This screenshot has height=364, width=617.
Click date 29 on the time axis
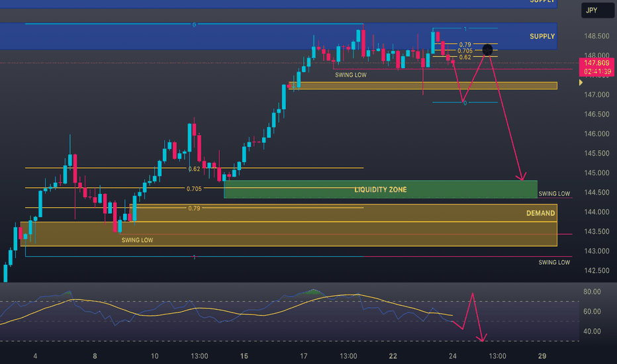pyautogui.click(x=542, y=356)
